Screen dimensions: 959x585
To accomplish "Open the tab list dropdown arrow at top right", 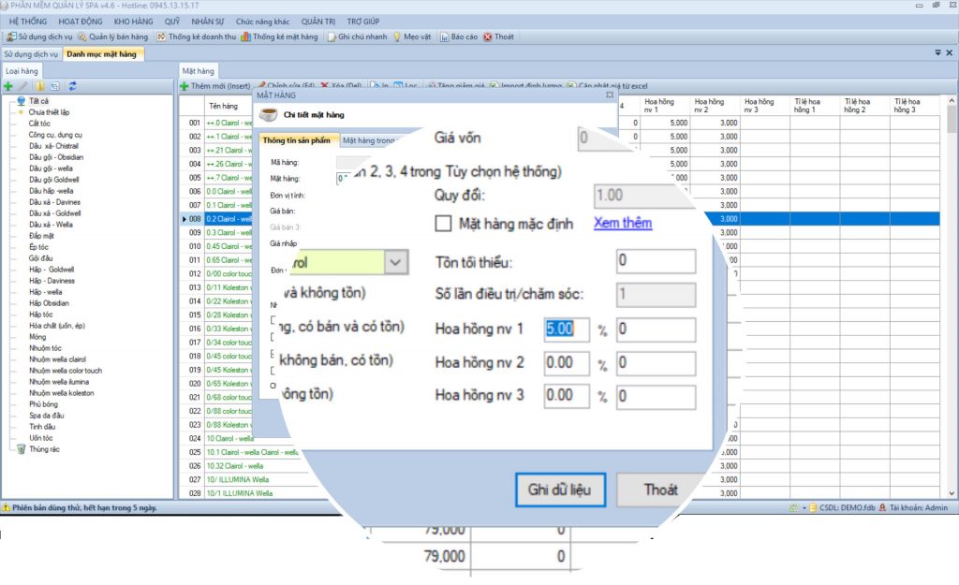I will [x=937, y=53].
